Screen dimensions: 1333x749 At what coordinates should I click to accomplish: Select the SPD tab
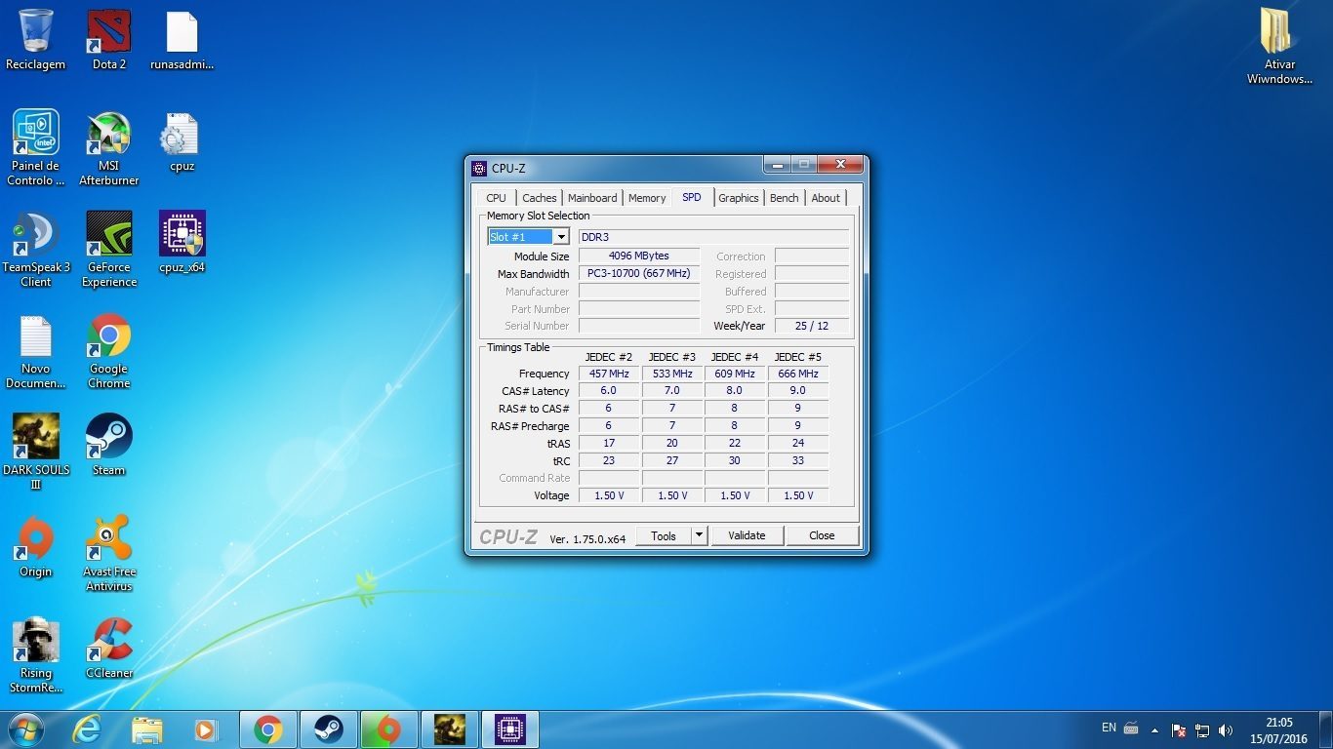point(692,197)
